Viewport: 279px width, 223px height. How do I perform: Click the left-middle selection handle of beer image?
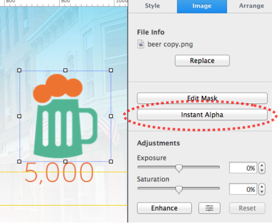pos(20,116)
